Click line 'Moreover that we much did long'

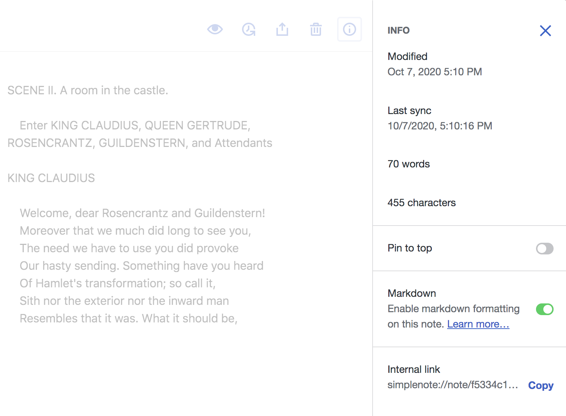(135, 231)
